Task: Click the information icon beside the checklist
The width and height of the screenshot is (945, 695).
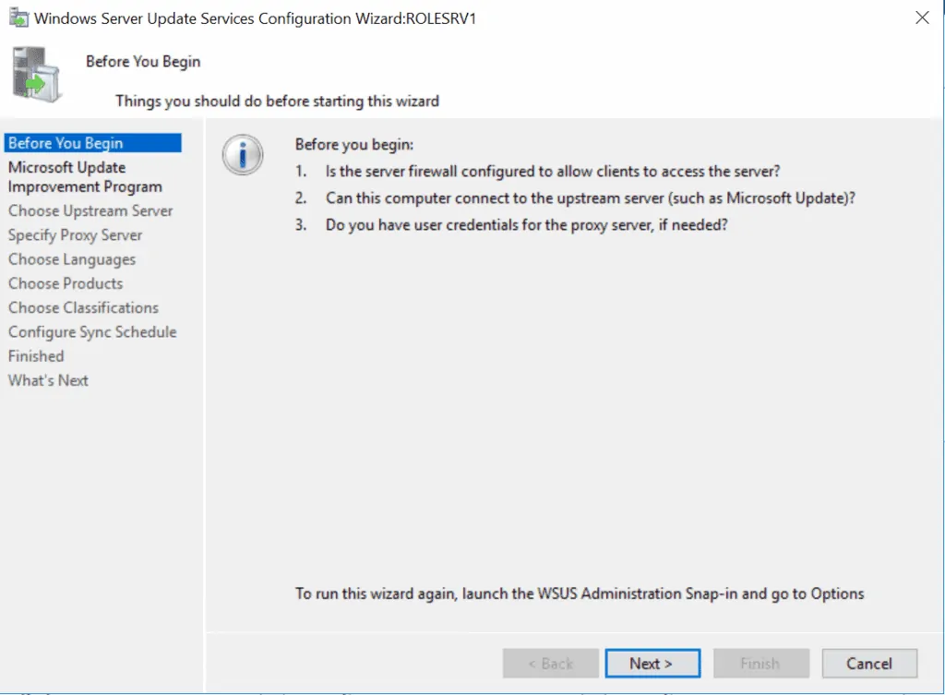Action: coord(242,155)
